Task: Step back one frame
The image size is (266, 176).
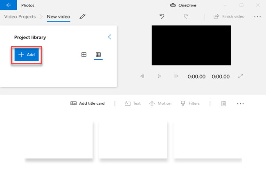Action: [x=142, y=76]
